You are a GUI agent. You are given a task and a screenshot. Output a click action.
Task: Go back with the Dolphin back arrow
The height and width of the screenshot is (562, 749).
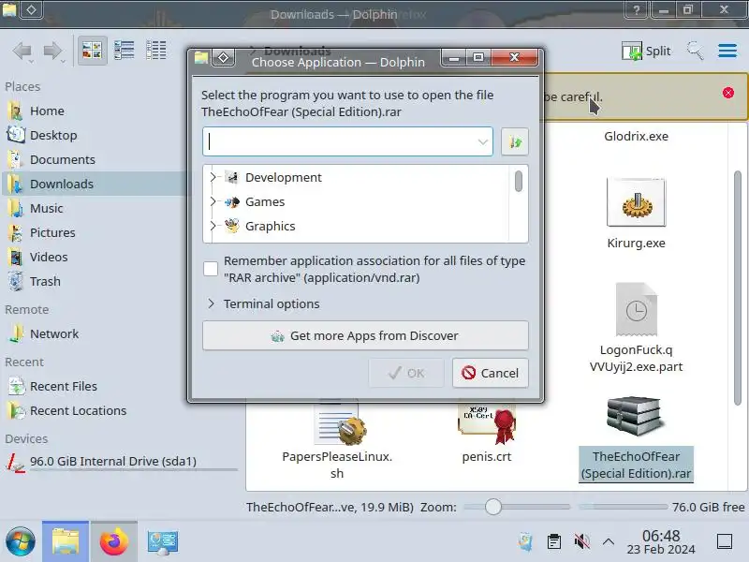22,50
